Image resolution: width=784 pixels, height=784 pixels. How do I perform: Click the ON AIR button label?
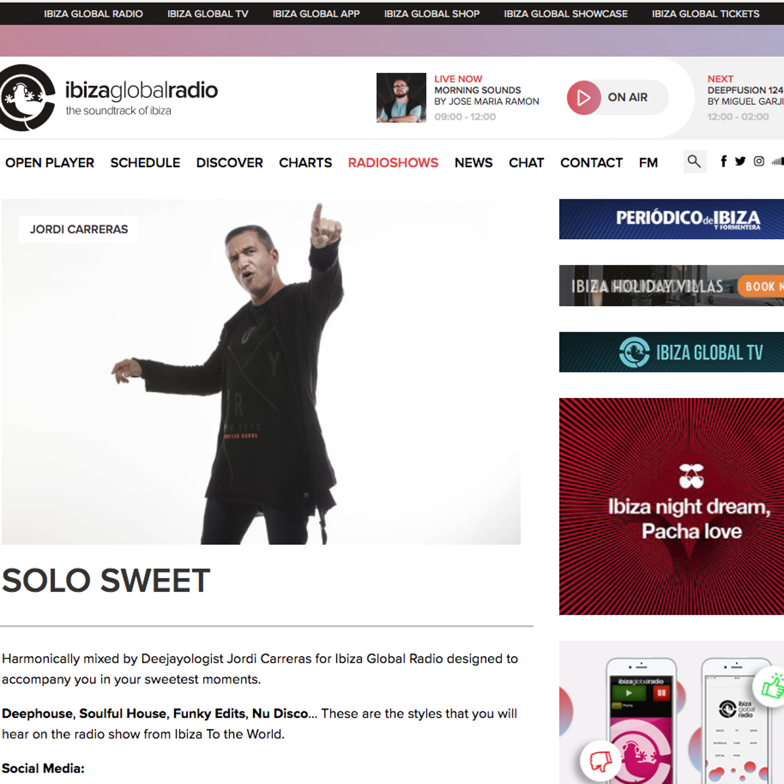coord(627,97)
